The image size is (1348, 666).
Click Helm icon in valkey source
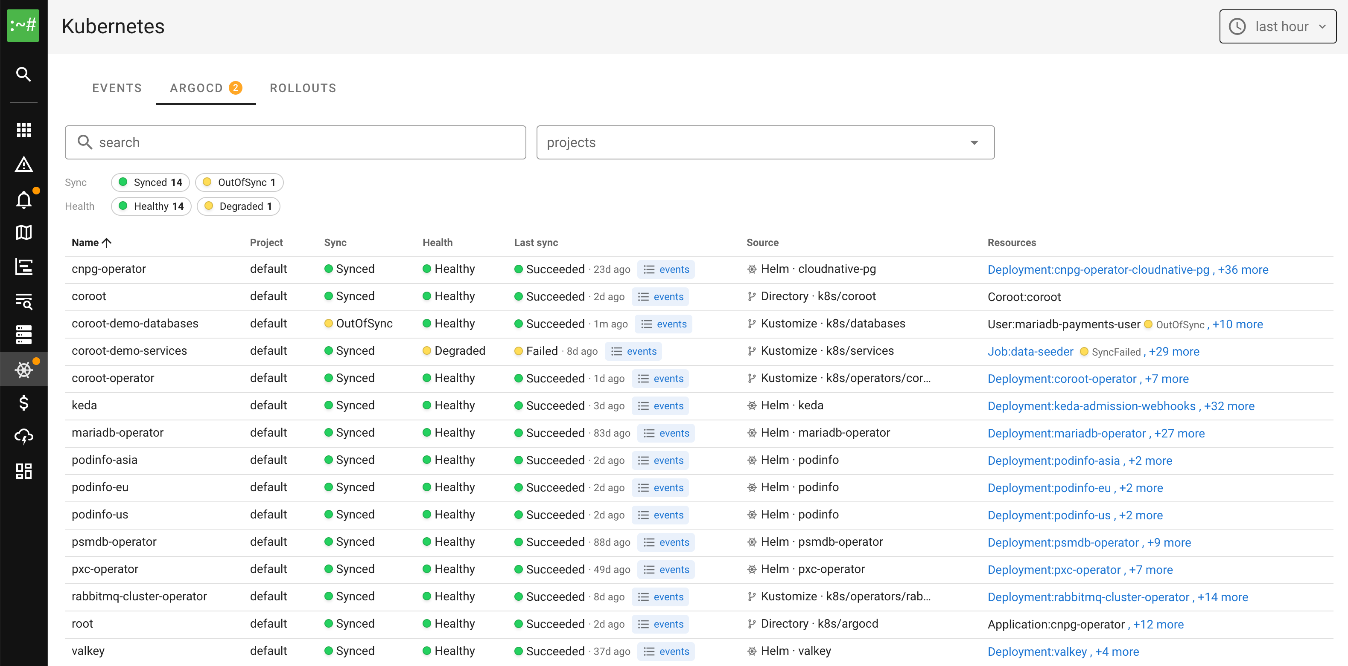pyautogui.click(x=752, y=651)
